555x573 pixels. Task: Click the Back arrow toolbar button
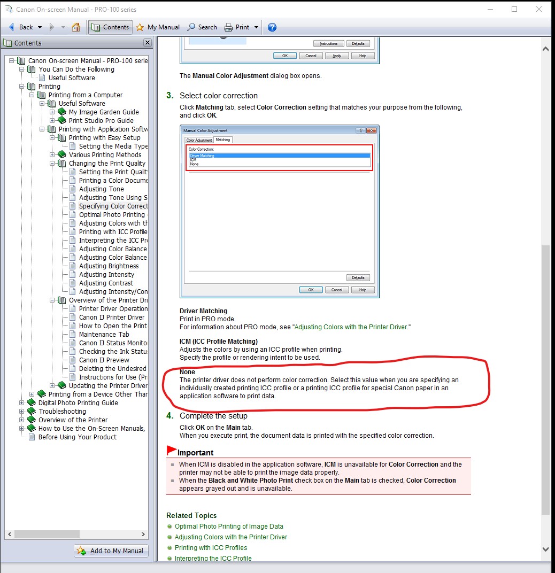point(13,27)
